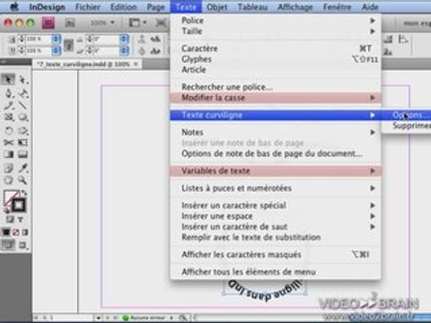Pick the Type on a Path tool
Image resolution: width=431 pixels, height=323 pixels.
[x=22, y=93]
